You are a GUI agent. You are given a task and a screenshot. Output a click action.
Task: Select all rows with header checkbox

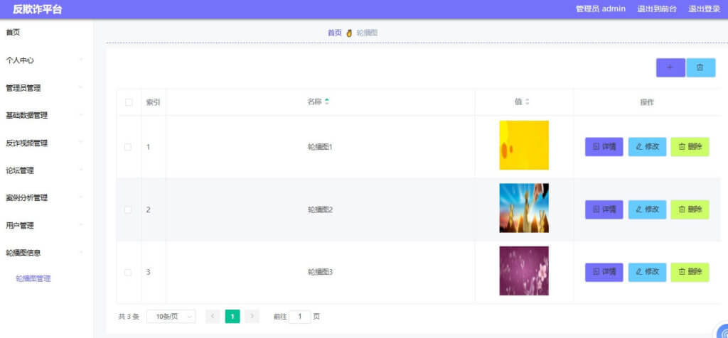tap(129, 102)
